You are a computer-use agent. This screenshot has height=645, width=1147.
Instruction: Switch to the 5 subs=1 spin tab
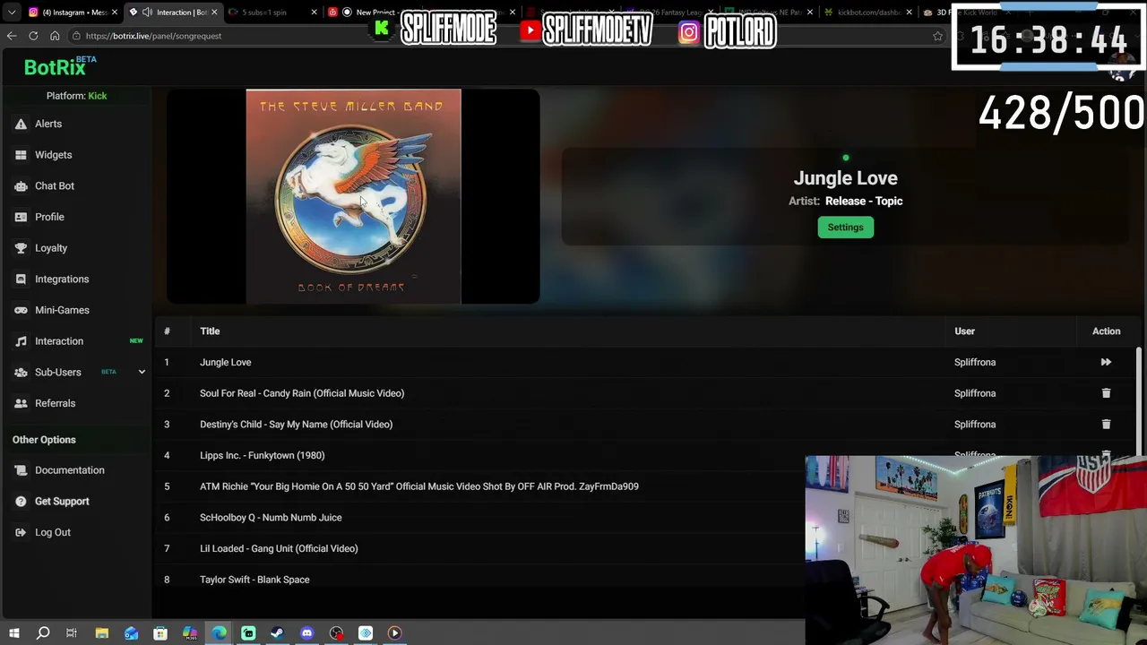(x=272, y=12)
